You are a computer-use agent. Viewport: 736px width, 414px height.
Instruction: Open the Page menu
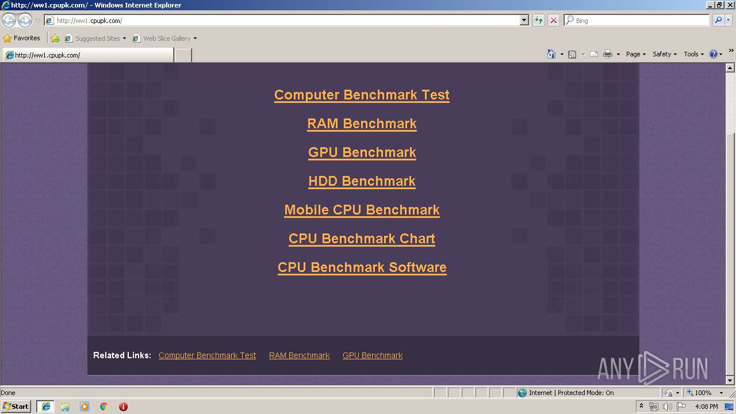(635, 54)
